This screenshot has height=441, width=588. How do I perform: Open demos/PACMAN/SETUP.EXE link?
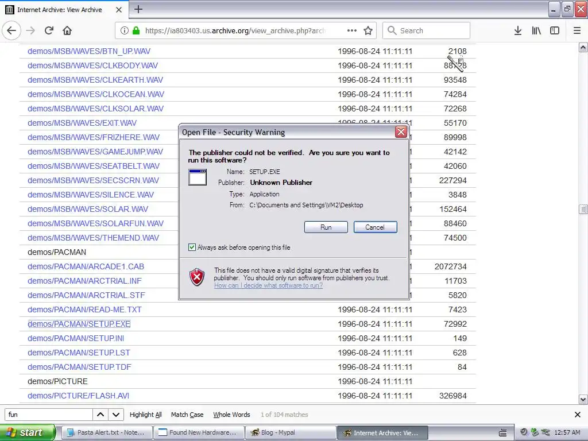point(79,324)
